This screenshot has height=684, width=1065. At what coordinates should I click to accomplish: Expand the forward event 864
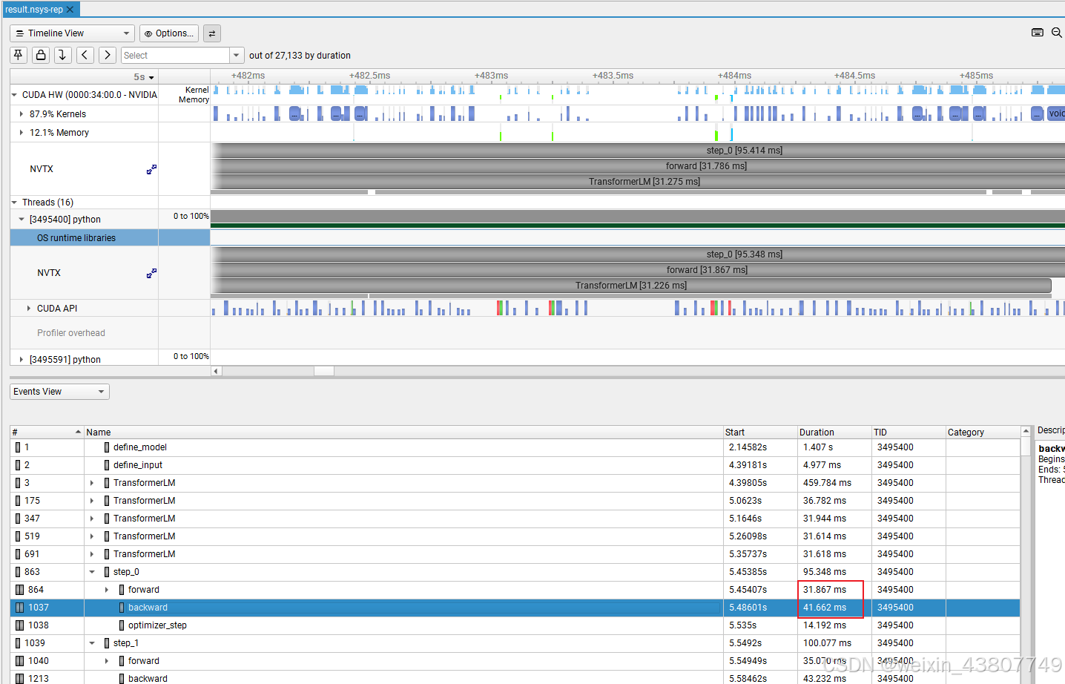107,590
